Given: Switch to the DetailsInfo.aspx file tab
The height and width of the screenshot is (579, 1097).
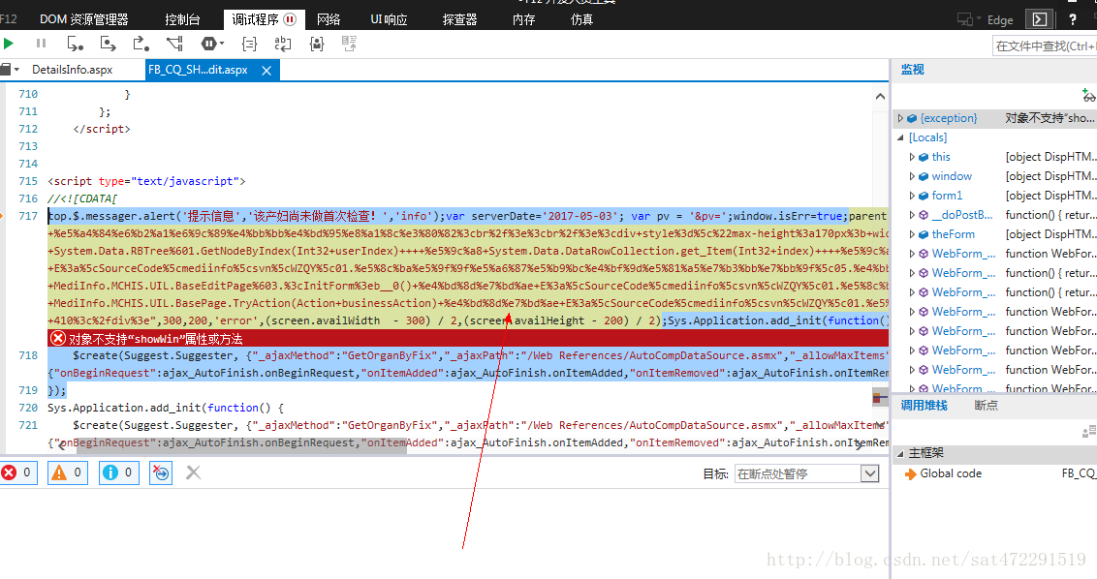Looking at the screenshot, I should click(x=72, y=70).
